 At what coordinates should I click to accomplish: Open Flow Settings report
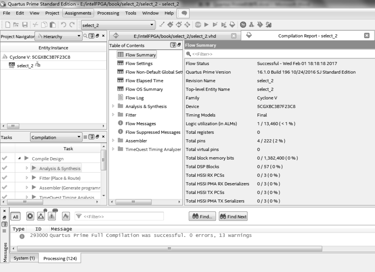pos(139,63)
